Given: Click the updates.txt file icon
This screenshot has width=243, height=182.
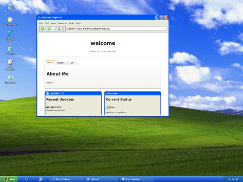Looking at the screenshot, I should [48, 93].
